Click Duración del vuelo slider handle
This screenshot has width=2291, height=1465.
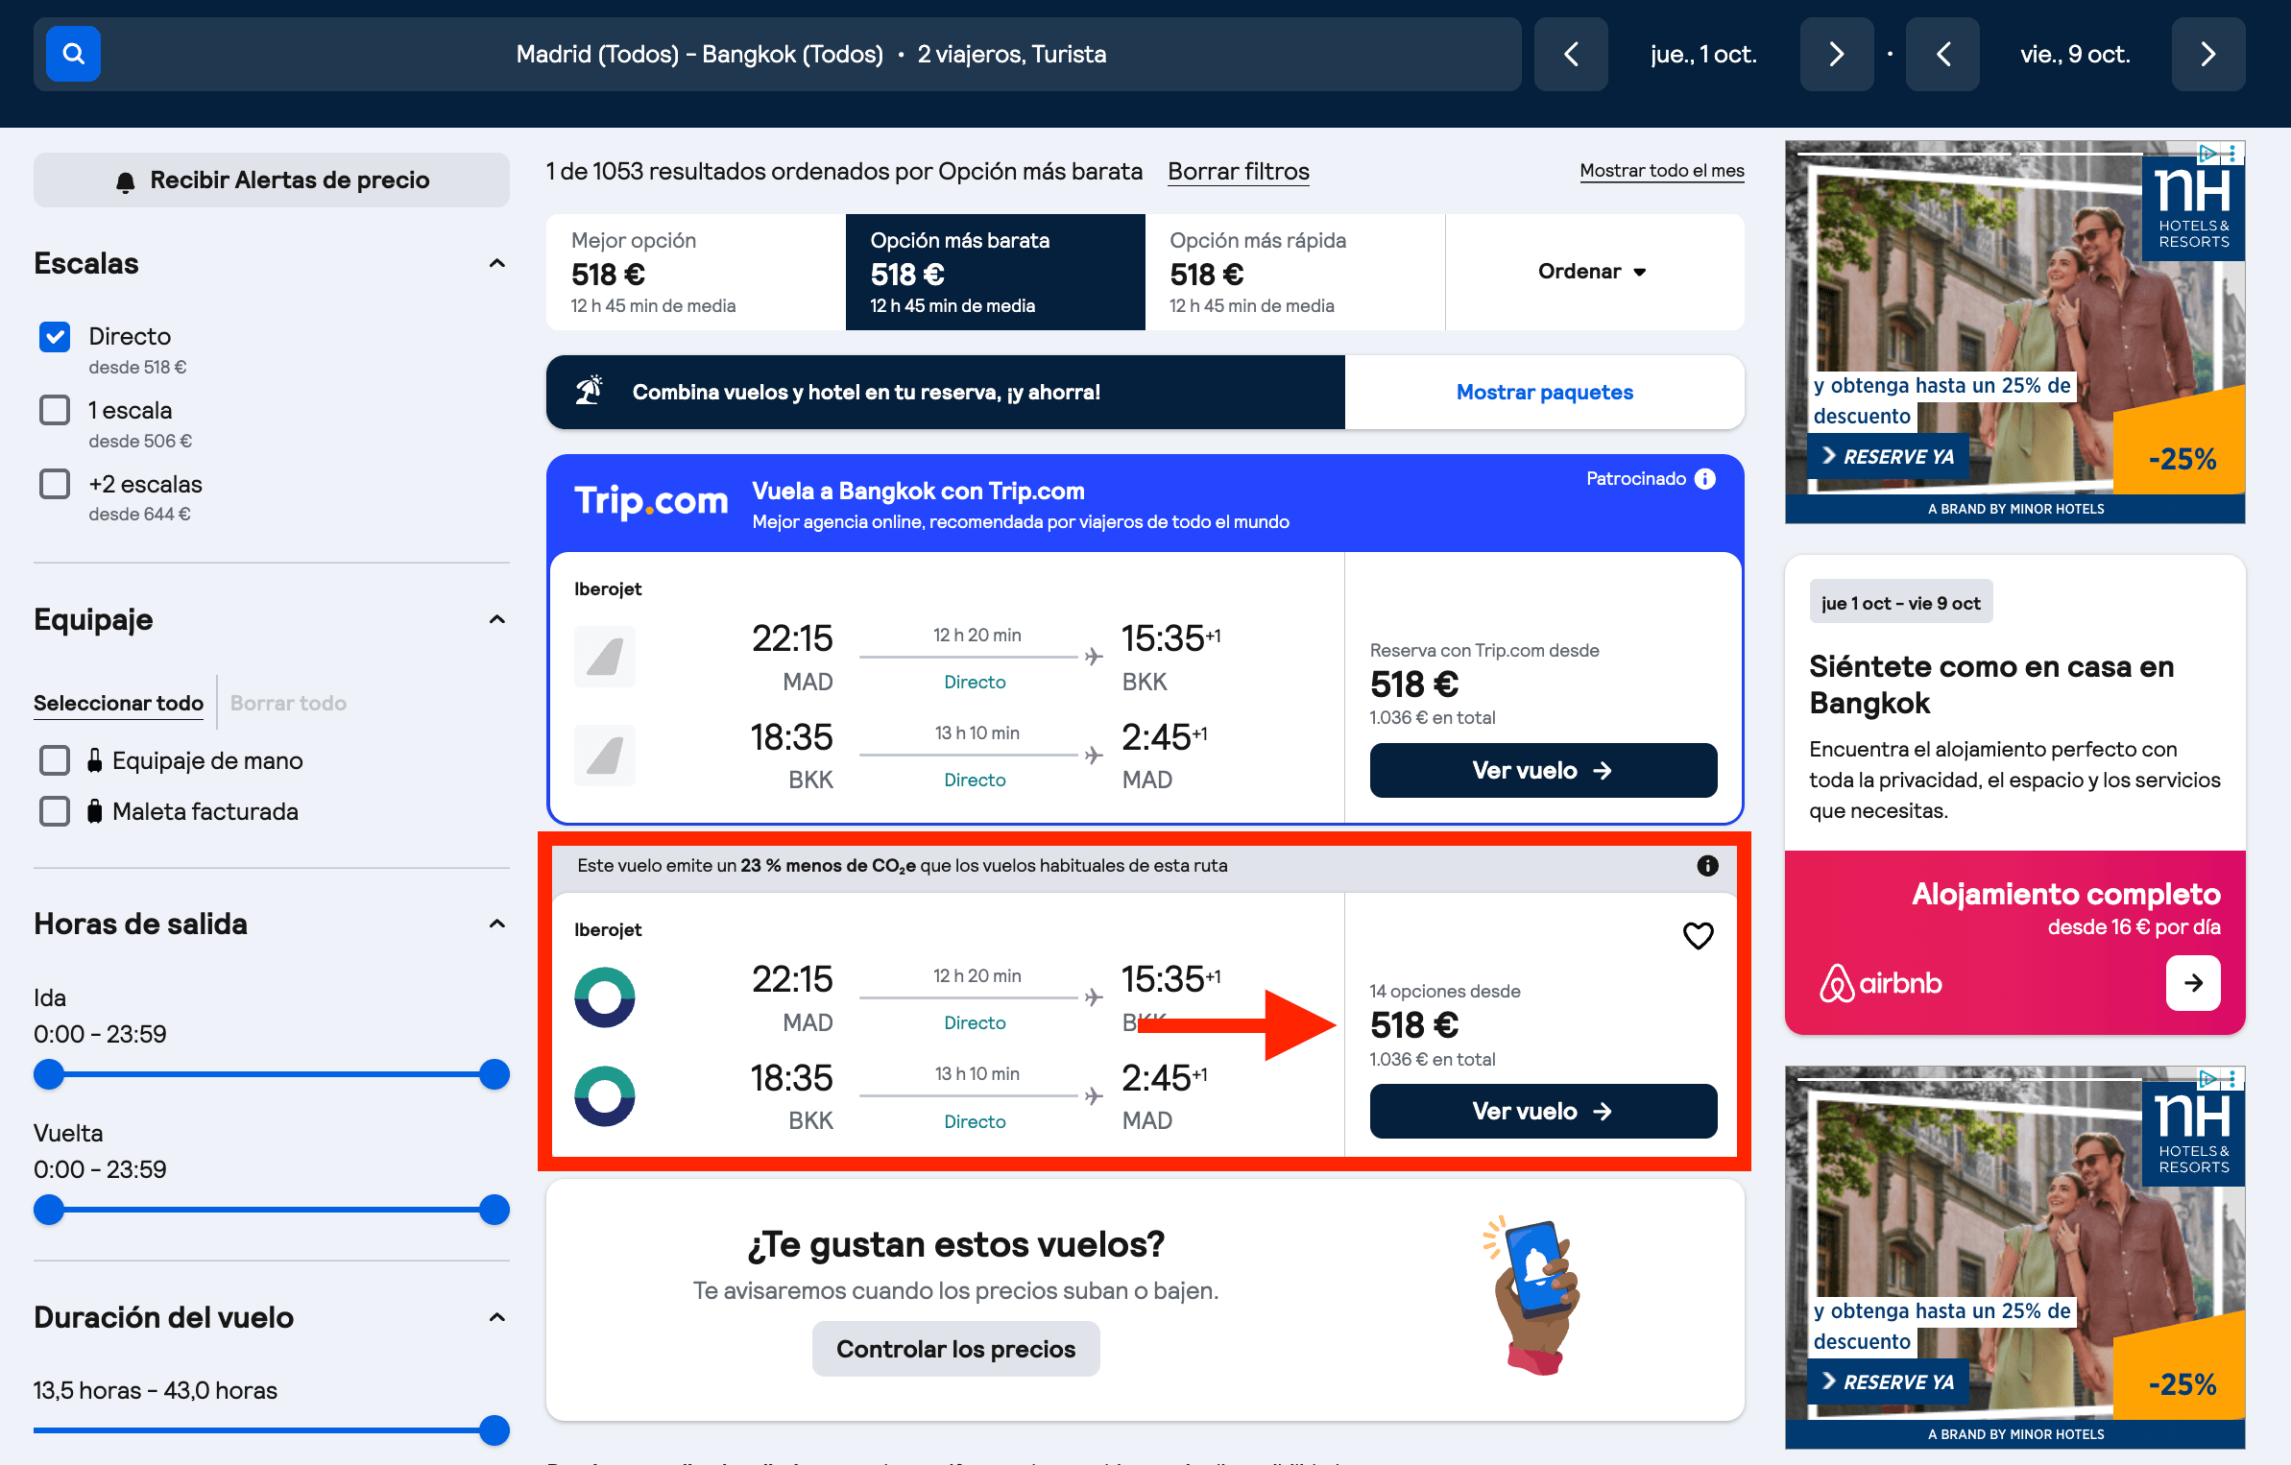tap(494, 1430)
